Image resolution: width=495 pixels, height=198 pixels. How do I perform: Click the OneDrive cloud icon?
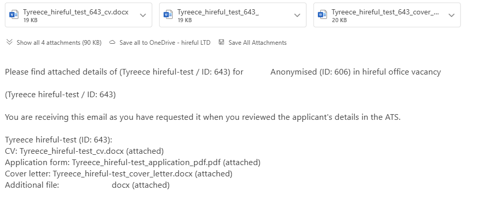(112, 43)
